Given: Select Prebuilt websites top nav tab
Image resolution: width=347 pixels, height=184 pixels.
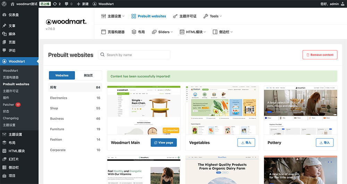Looking at the screenshot, I should click(x=149, y=16).
